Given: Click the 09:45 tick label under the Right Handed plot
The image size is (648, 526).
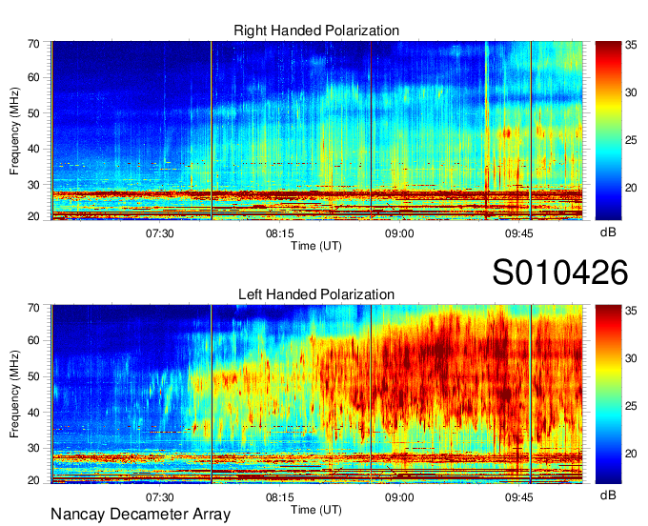Looking at the screenshot, I should tap(519, 233).
